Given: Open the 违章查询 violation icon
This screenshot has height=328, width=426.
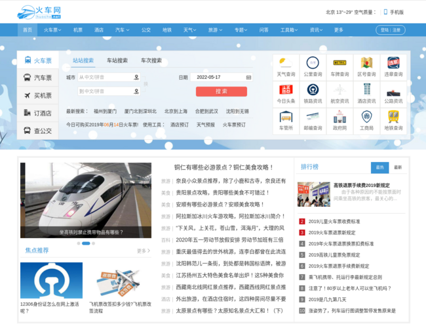Looking at the screenshot, I should click(x=393, y=63).
